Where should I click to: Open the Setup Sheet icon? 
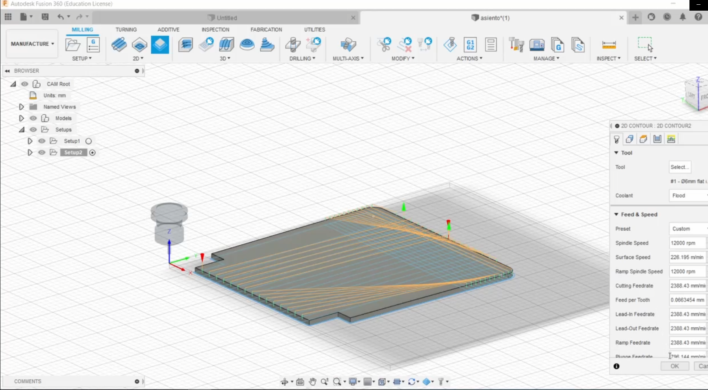click(x=491, y=45)
